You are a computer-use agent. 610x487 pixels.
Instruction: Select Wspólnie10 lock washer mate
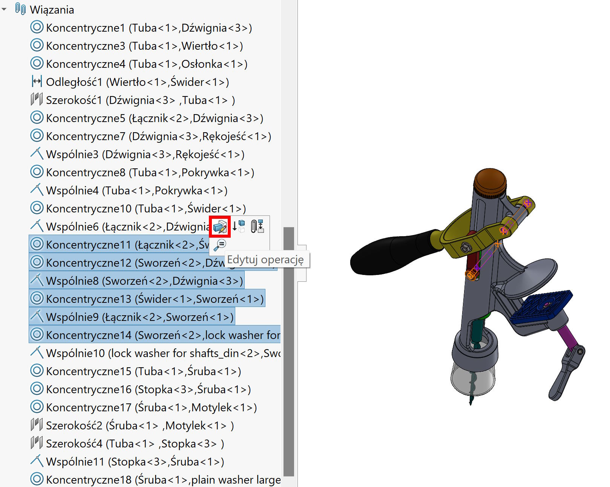pyautogui.click(x=163, y=353)
